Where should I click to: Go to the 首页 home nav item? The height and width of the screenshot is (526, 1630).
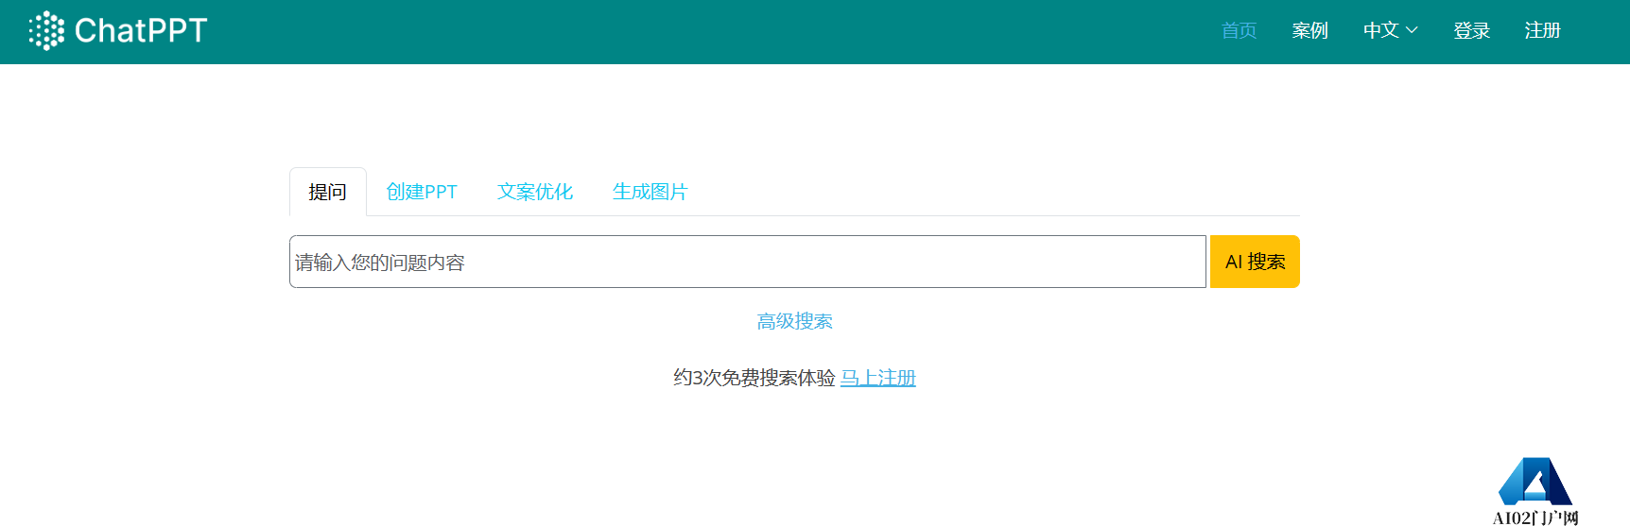click(x=1239, y=31)
